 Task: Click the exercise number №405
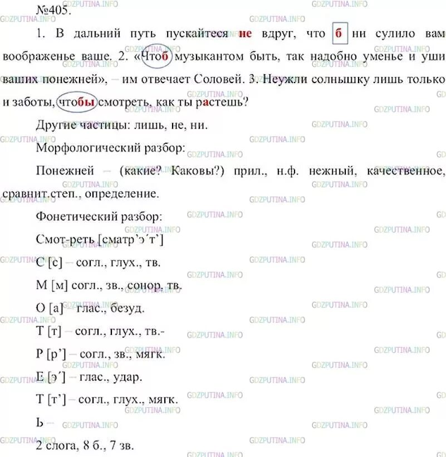click(x=53, y=10)
